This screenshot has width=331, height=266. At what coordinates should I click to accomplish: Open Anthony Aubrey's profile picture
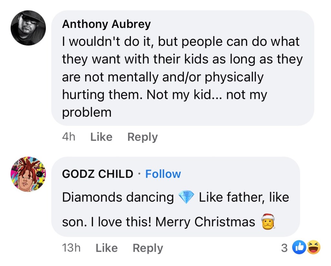coord(28,28)
